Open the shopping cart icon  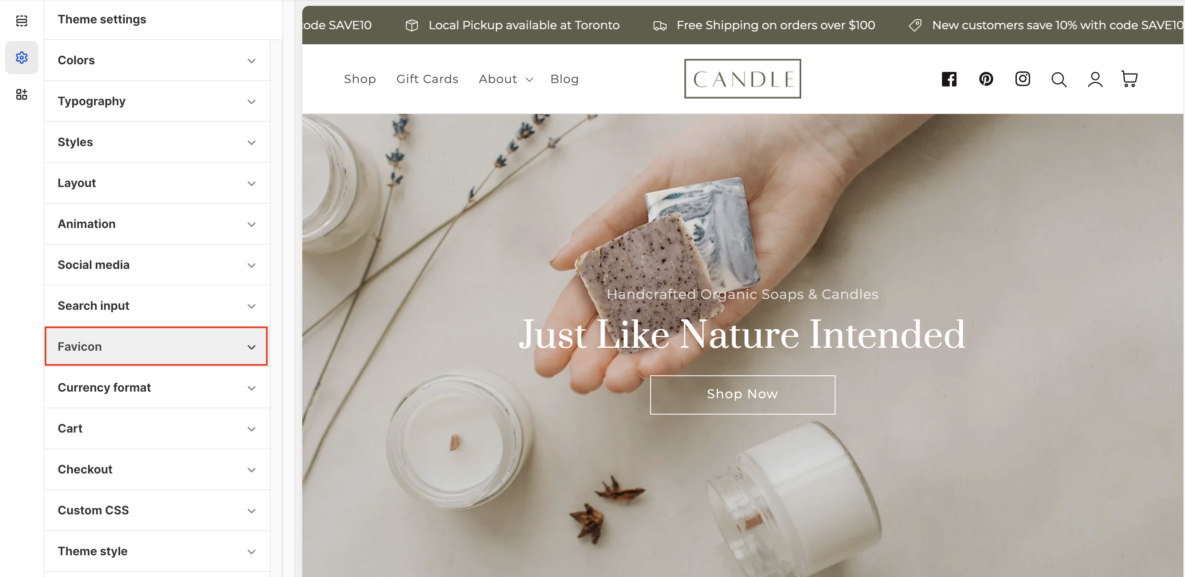click(x=1129, y=79)
